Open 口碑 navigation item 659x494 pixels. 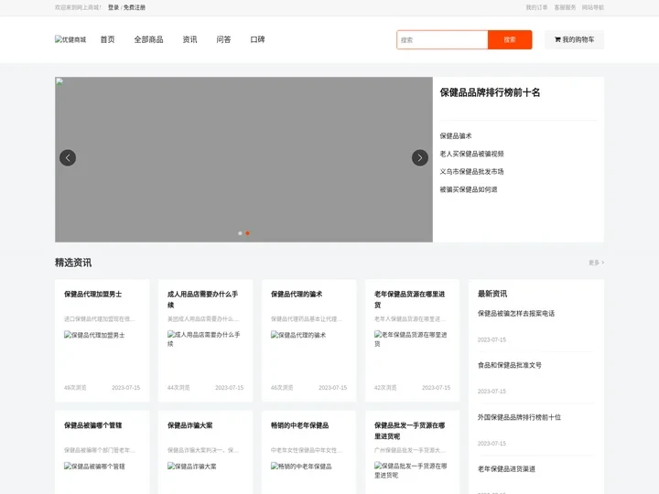click(257, 39)
